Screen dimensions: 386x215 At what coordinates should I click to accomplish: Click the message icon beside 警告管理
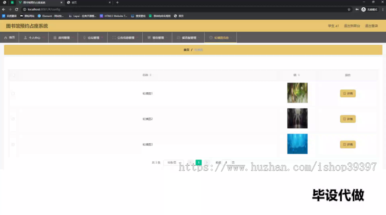tap(149, 38)
